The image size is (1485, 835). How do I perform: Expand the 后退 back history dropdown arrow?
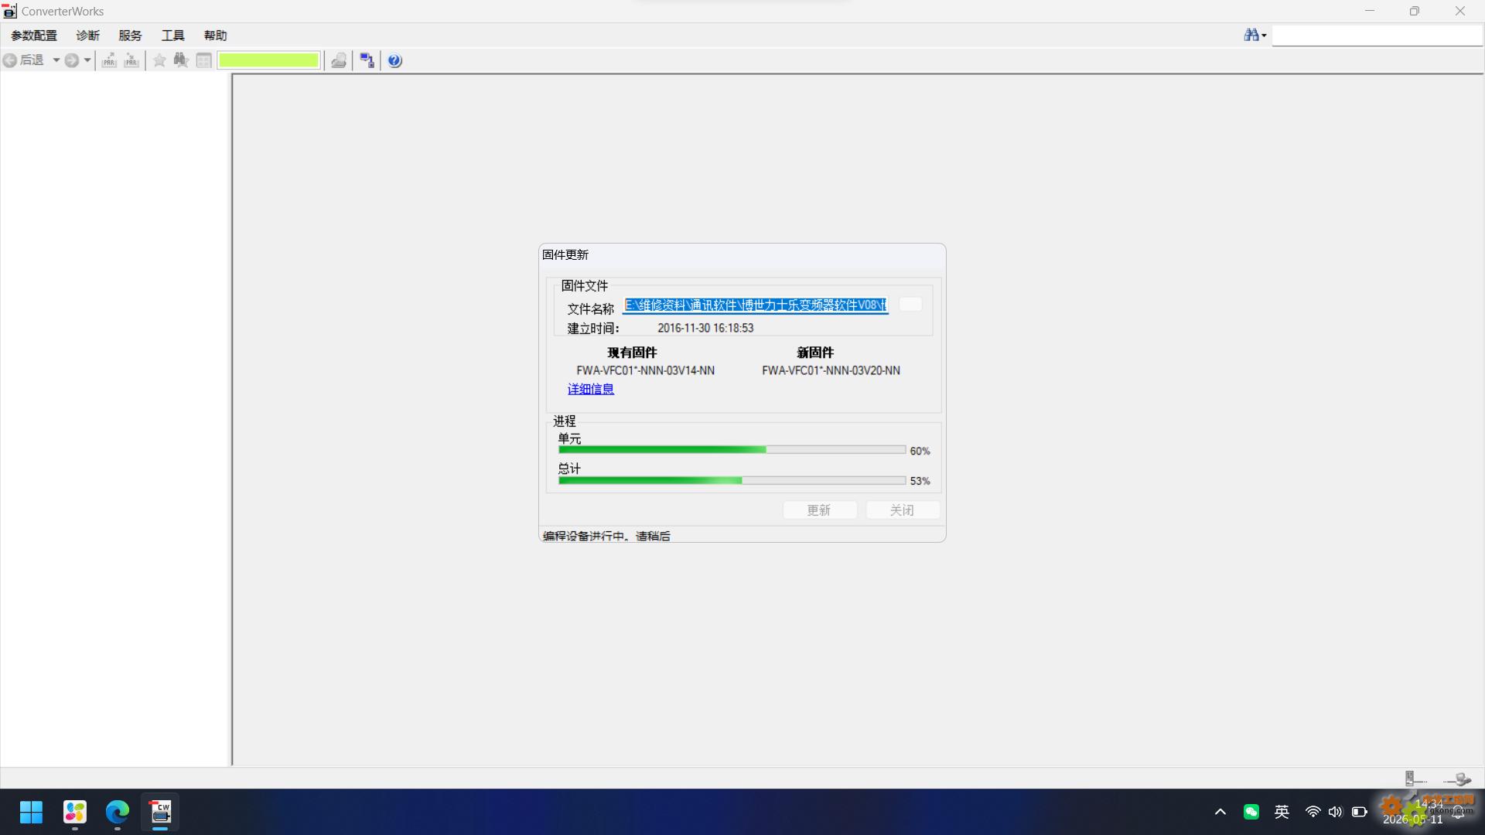pyautogui.click(x=56, y=60)
